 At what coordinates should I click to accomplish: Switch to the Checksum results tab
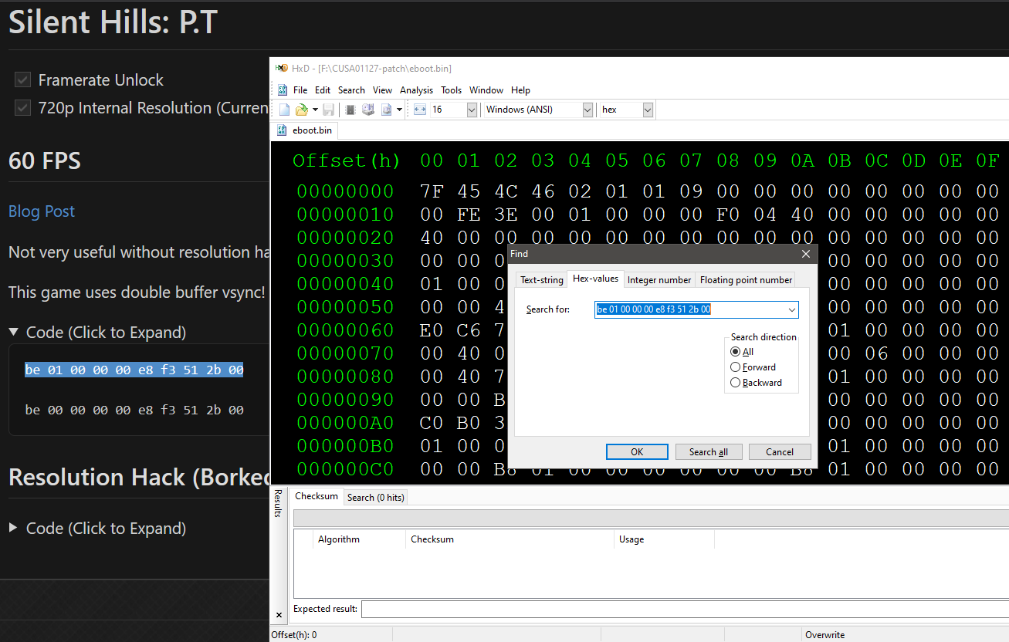[317, 496]
